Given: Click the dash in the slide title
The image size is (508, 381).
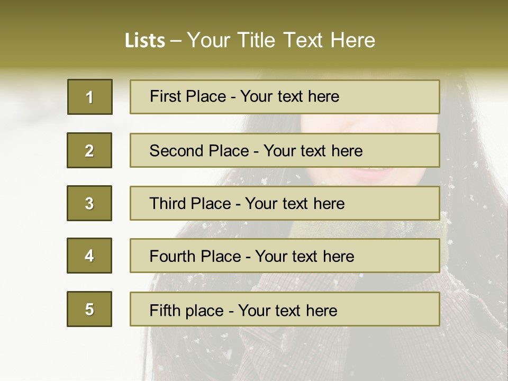Looking at the screenshot, I should 176,40.
